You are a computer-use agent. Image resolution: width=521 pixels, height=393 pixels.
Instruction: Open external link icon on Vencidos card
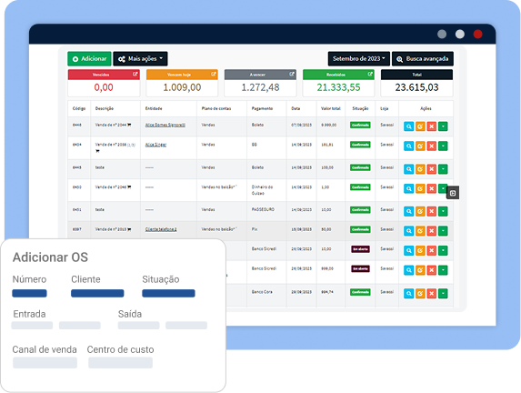(135, 75)
